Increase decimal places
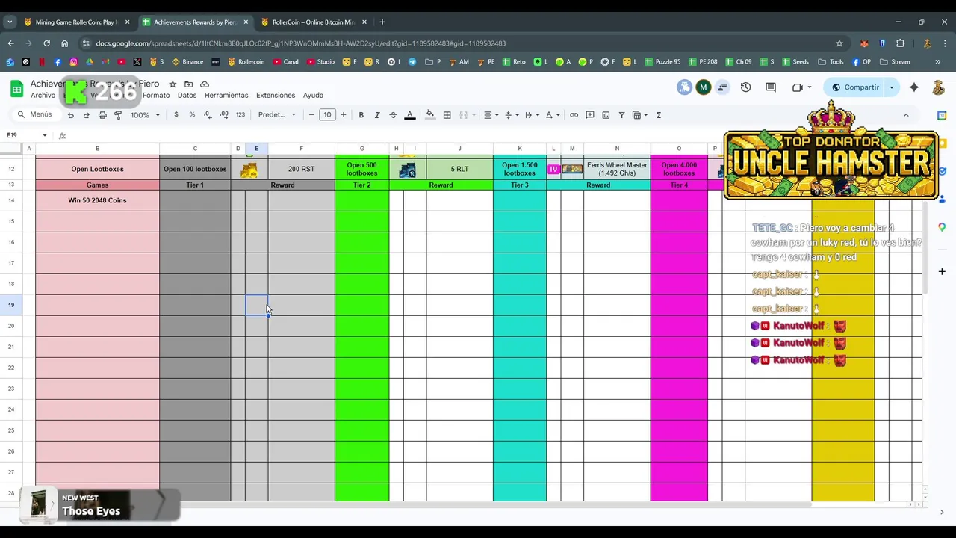 [224, 115]
